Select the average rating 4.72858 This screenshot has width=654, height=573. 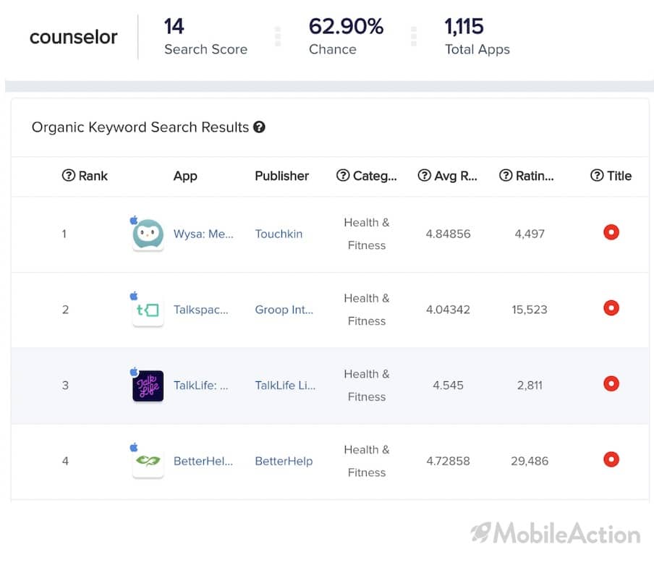(x=448, y=462)
